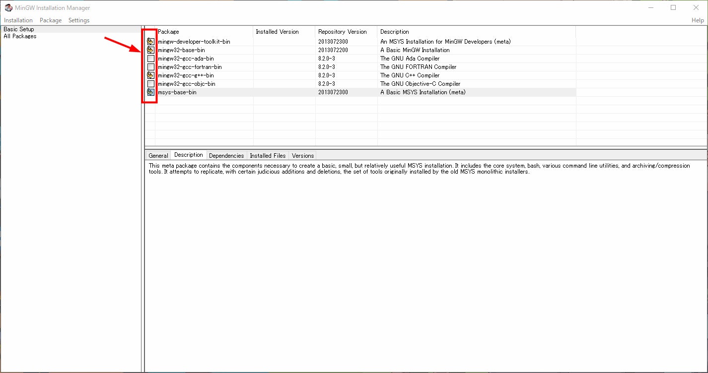Screen dimensions: 708x373
Task: Sort by the Repository Version column header
Action: [346, 32]
